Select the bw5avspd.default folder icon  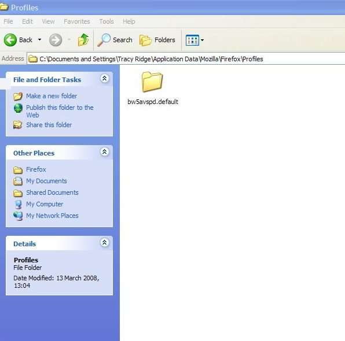[152, 81]
